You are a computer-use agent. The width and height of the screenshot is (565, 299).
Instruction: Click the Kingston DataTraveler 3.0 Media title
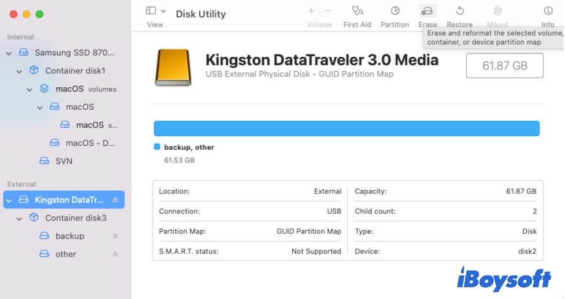(x=322, y=59)
